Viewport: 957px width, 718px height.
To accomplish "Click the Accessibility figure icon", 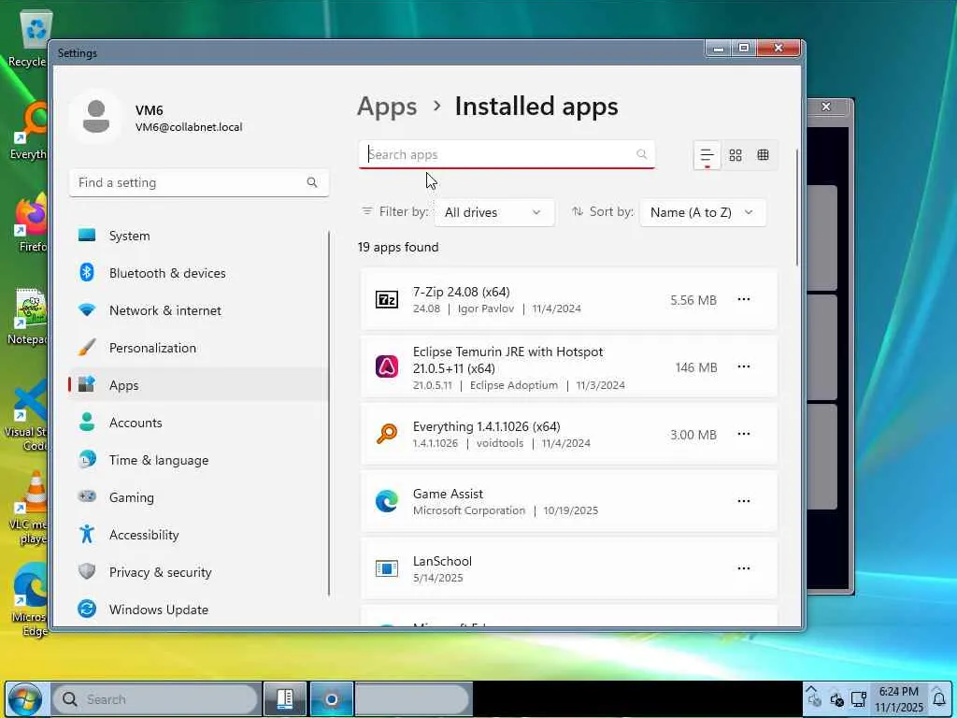I will (87, 534).
